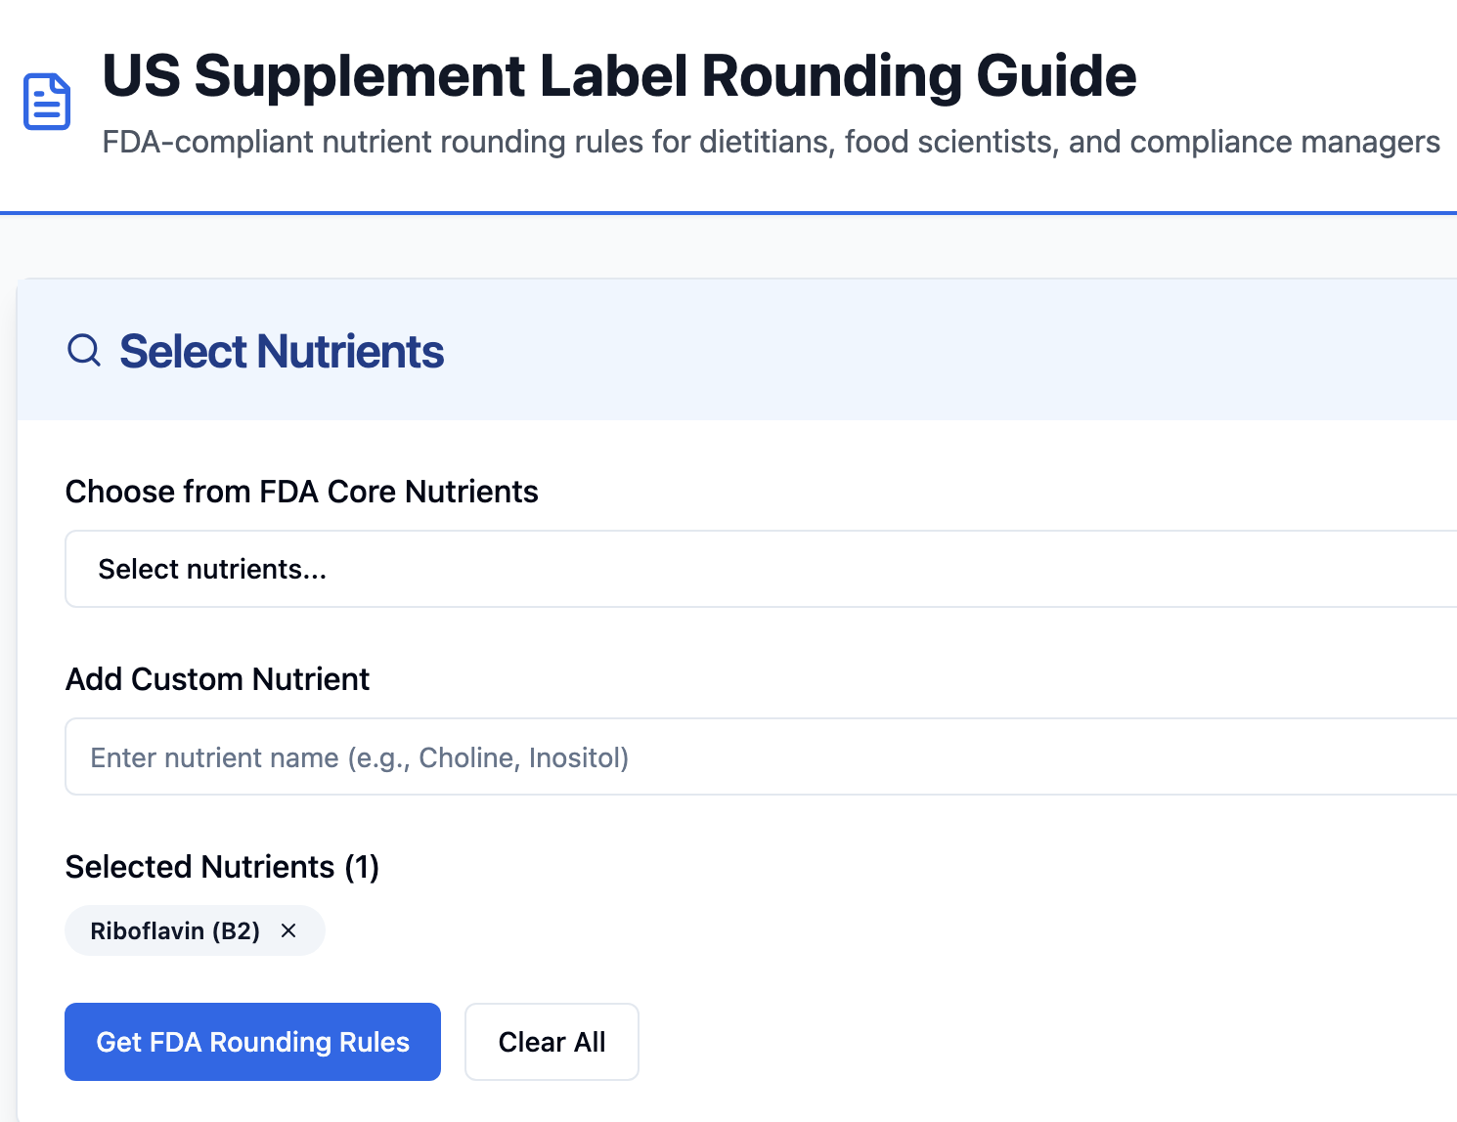Click the magnifier icon near Select Nutrients
The width and height of the screenshot is (1457, 1122).
pyautogui.click(x=84, y=350)
